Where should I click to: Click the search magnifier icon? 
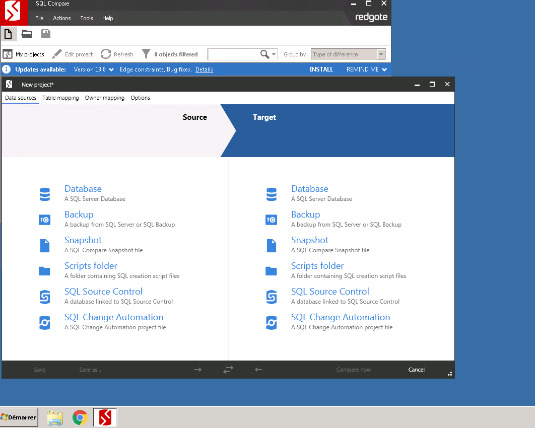(264, 54)
